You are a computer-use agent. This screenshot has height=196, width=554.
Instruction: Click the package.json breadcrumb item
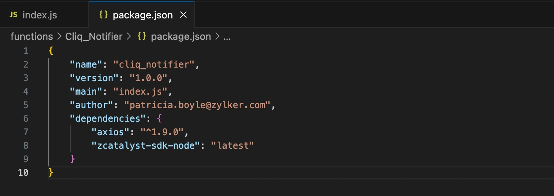pos(181,36)
